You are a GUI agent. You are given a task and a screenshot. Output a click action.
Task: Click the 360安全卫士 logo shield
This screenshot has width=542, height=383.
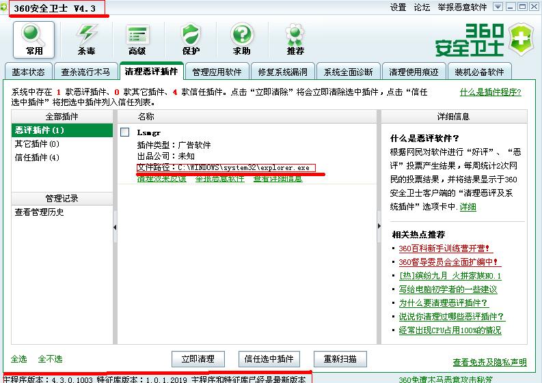(x=521, y=40)
